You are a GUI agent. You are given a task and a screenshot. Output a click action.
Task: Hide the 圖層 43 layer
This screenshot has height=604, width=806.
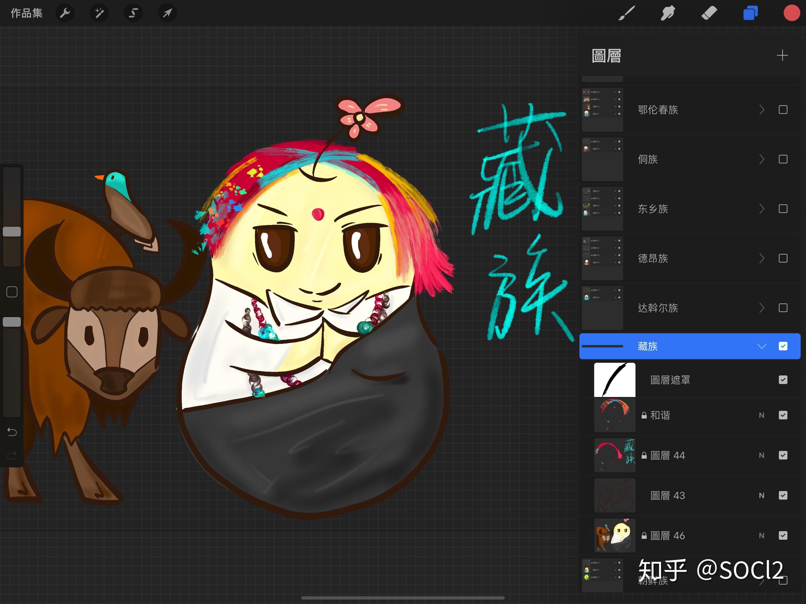pyautogui.click(x=783, y=495)
